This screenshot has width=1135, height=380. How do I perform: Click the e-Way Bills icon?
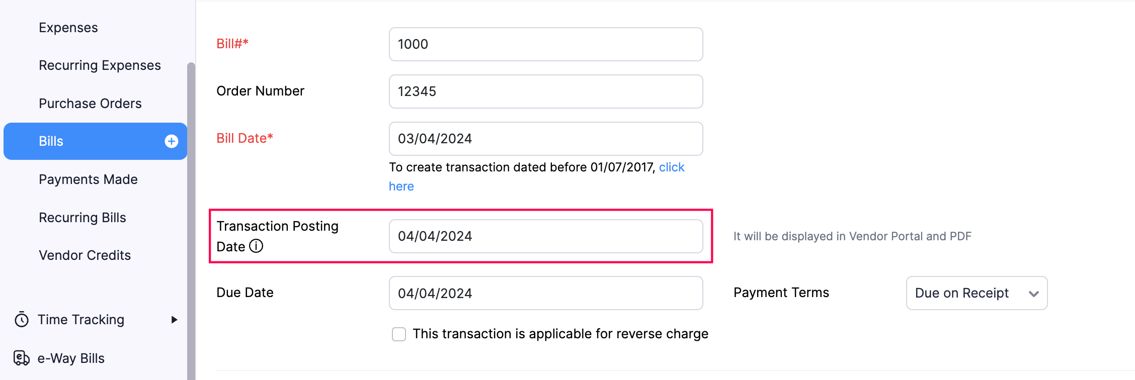pos(21,358)
